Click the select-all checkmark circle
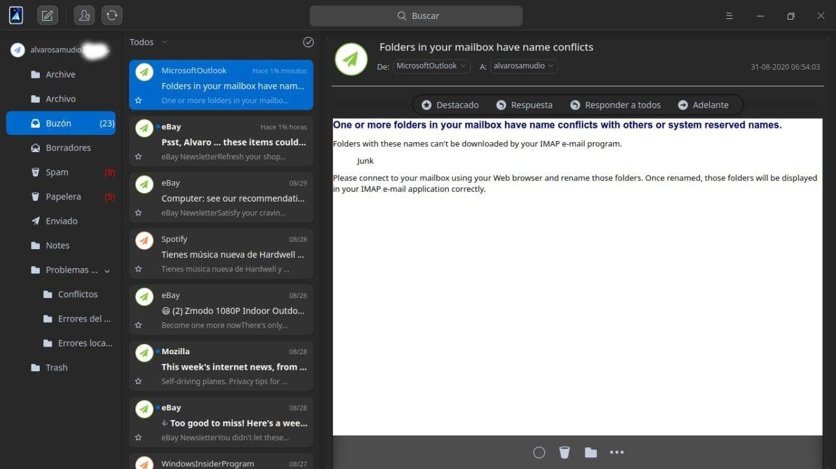The image size is (836, 469). coord(308,42)
